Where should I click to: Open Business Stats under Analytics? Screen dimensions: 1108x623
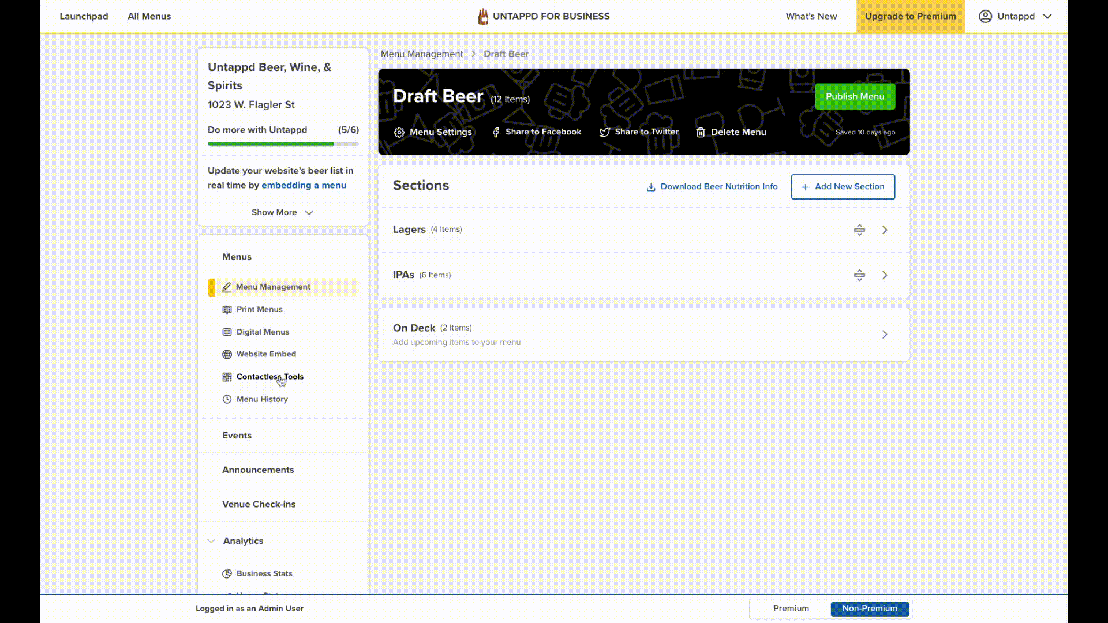coord(264,573)
